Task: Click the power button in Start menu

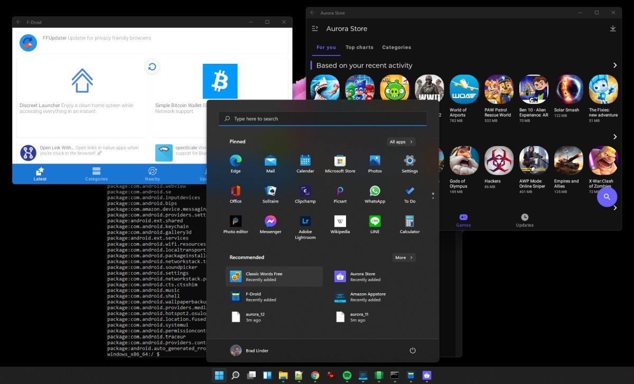Action: coord(413,350)
